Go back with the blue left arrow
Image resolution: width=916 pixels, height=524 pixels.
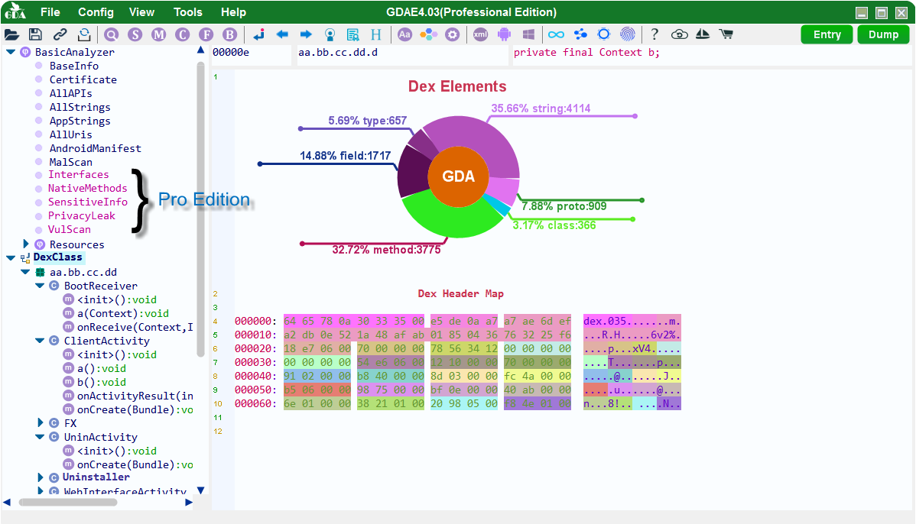[282, 34]
